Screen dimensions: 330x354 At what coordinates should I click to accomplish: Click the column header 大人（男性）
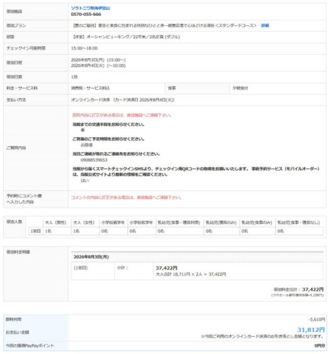coord(55,223)
